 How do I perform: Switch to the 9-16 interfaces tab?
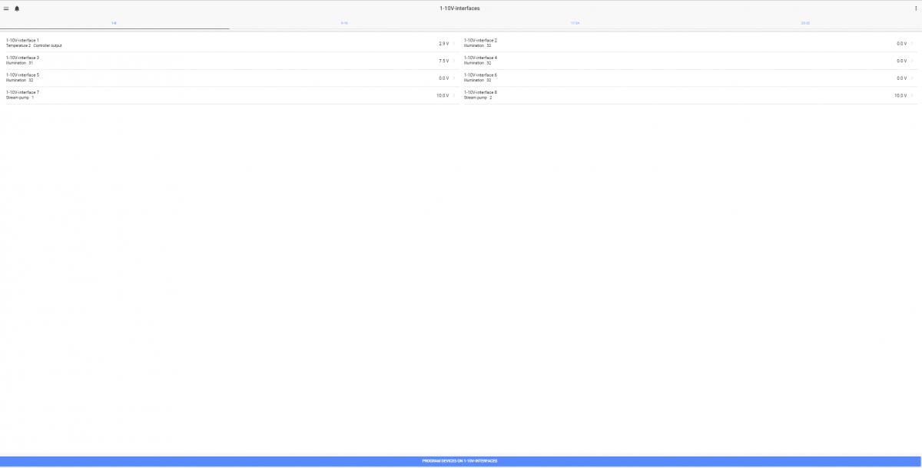[344, 23]
